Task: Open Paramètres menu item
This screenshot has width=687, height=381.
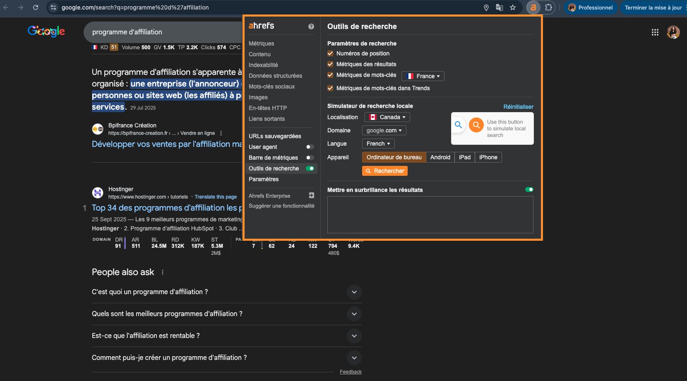Action: pos(264,179)
